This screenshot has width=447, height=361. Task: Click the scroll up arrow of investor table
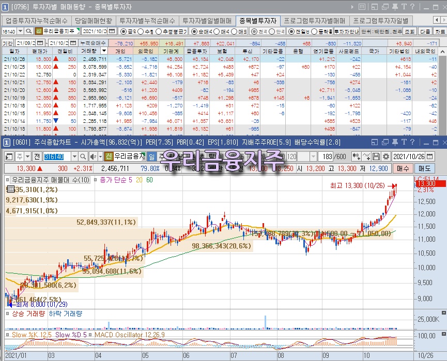coord(442,52)
